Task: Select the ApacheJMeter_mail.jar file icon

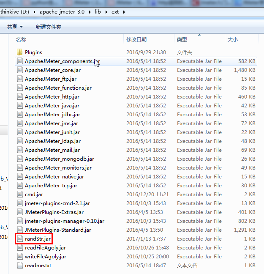Action: 20,150
